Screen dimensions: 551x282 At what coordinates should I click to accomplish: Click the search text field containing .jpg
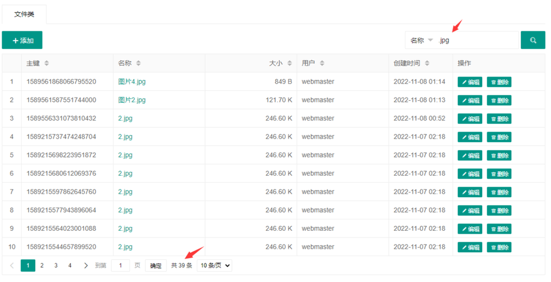(x=477, y=40)
